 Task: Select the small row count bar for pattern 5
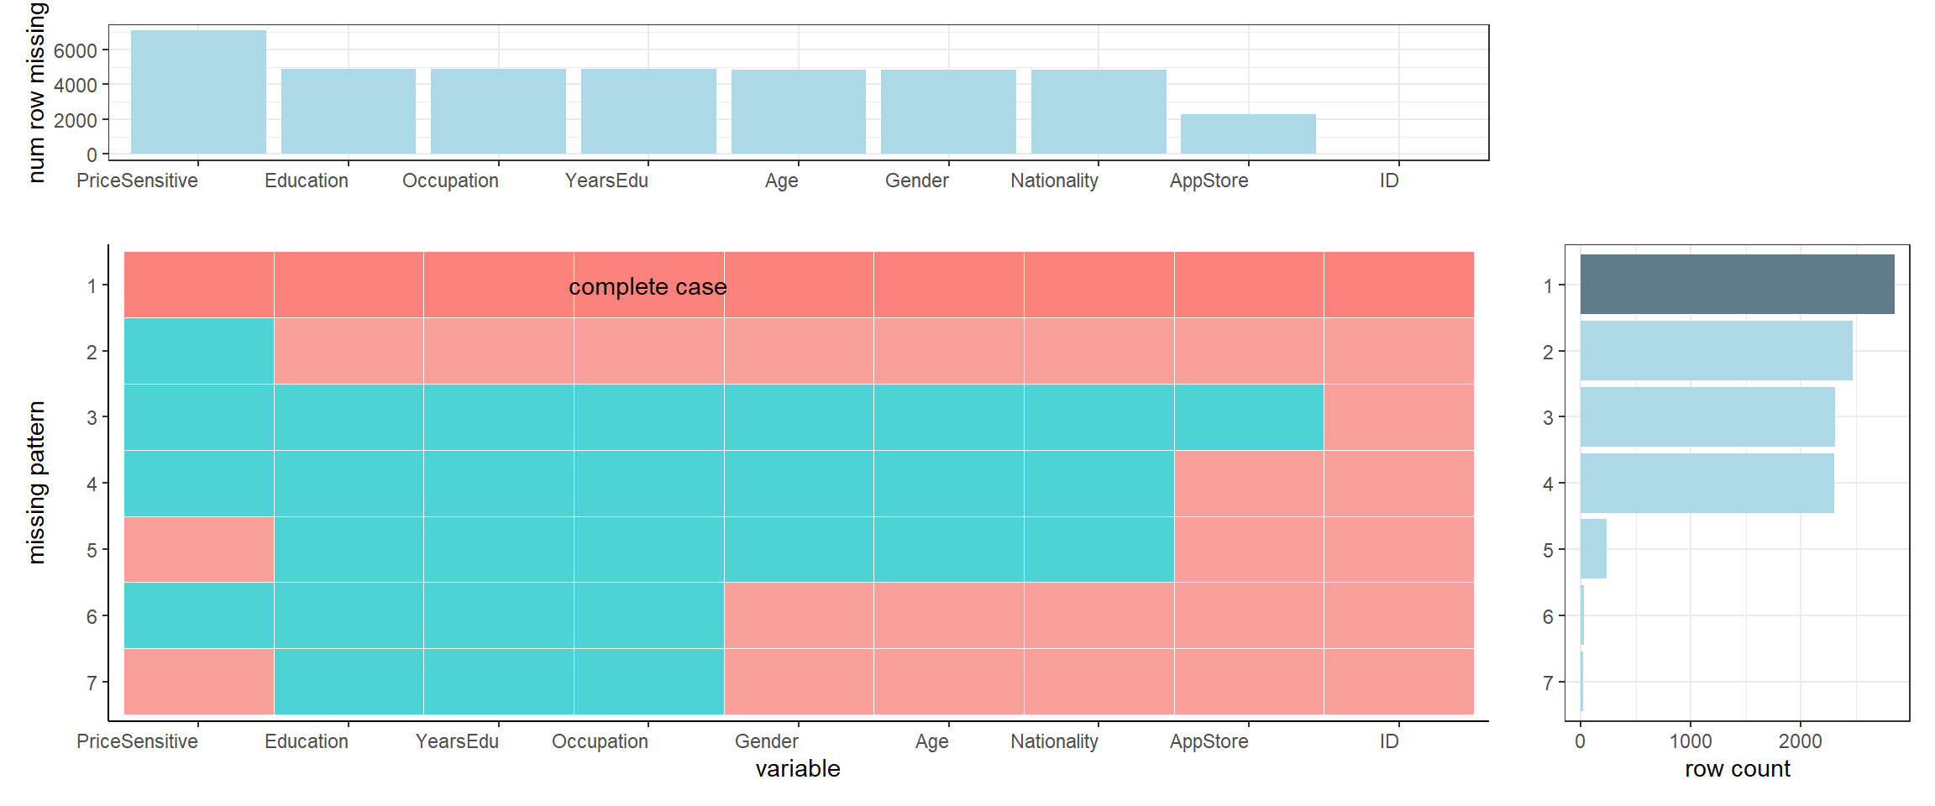coord(1593,549)
